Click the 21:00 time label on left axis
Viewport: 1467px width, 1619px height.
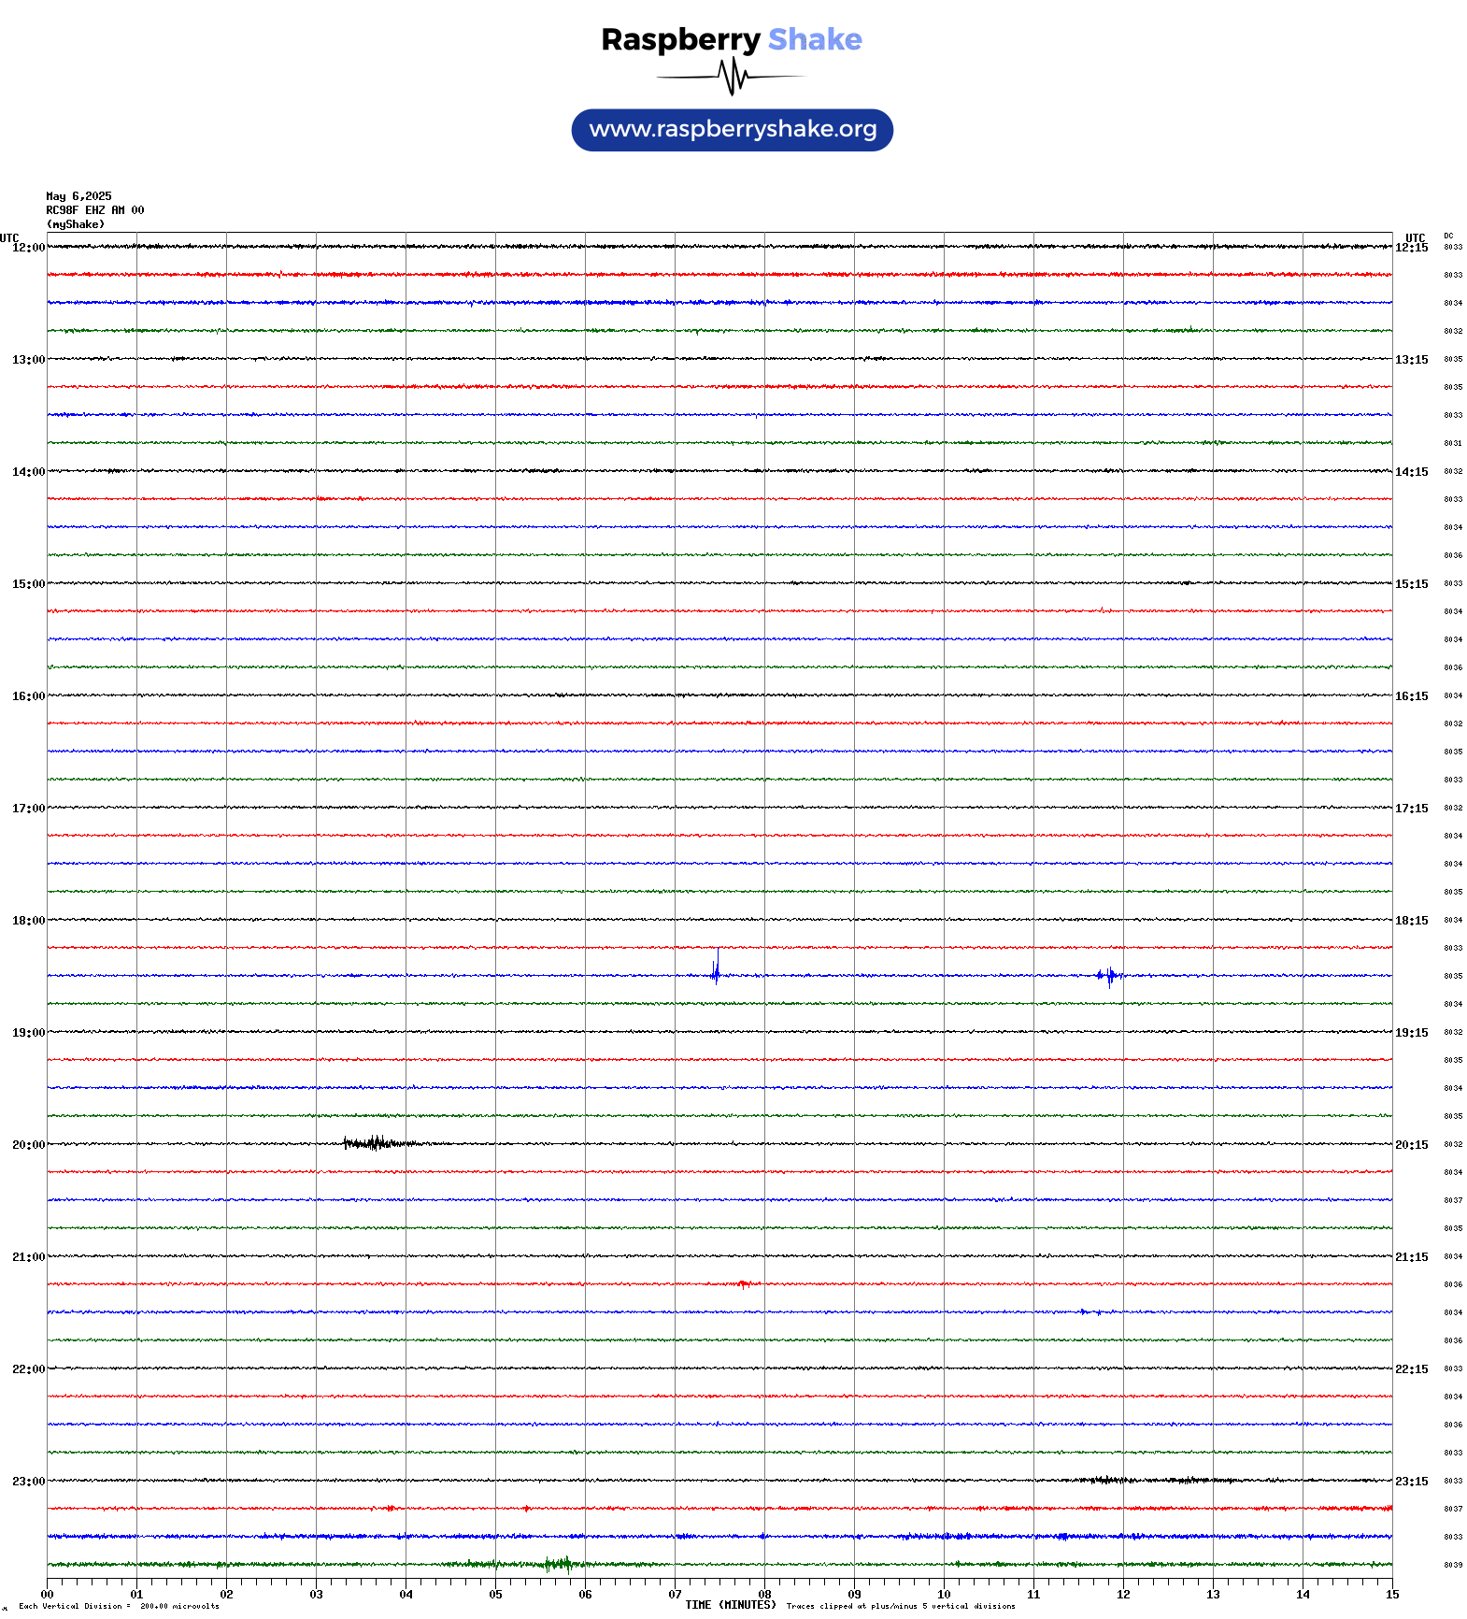coord(28,1257)
